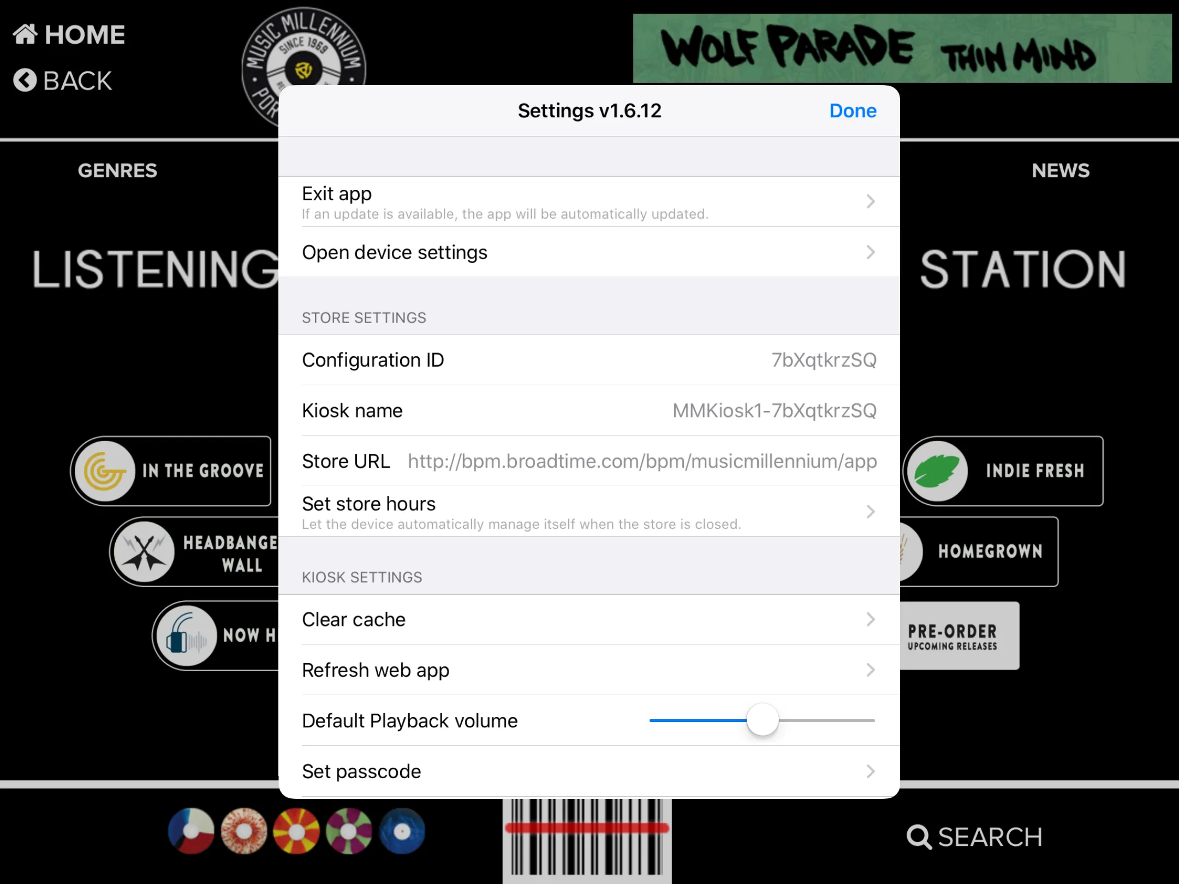The image size is (1179, 884).
Task: Tap the Pre-Order Upcoming Releases button
Action: point(958,636)
